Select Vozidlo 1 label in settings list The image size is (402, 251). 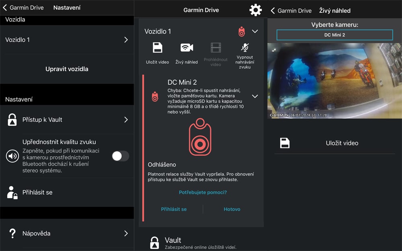point(17,40)
